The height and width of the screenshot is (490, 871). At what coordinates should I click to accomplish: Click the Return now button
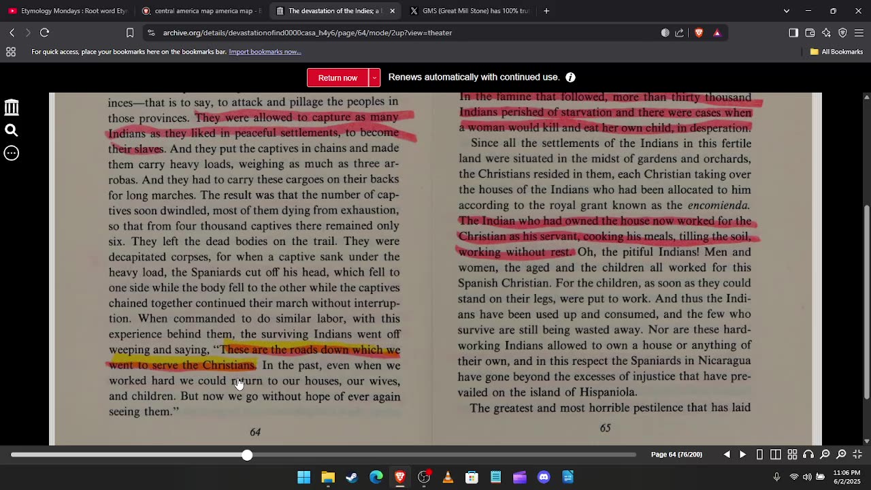coord(338,78)
